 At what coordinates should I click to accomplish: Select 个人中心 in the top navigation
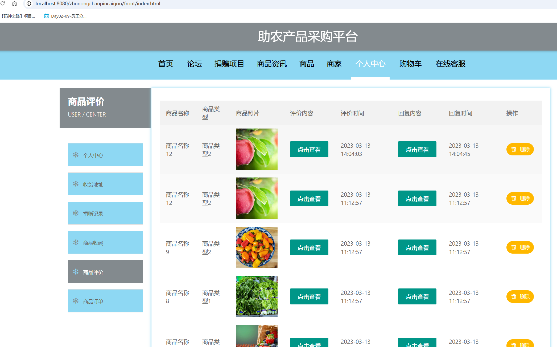pos(370,64)
